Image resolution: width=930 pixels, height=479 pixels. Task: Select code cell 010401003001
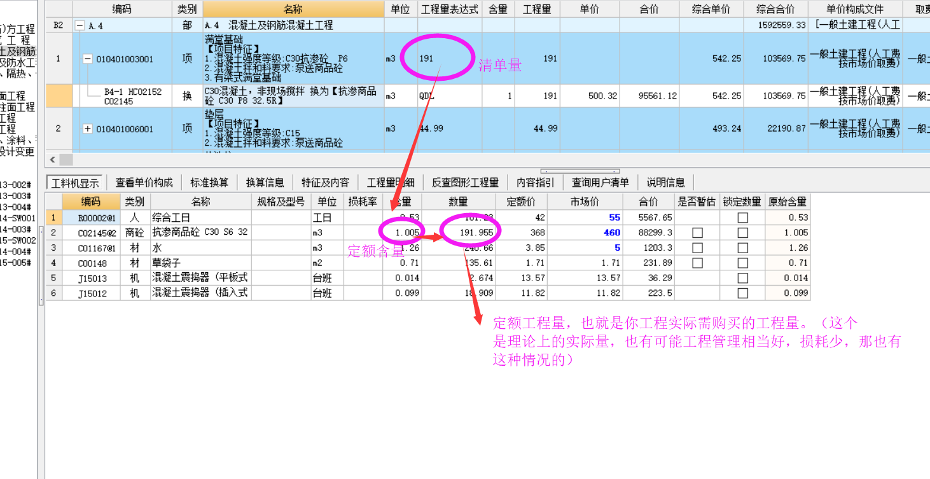click(x=125, y=59)
